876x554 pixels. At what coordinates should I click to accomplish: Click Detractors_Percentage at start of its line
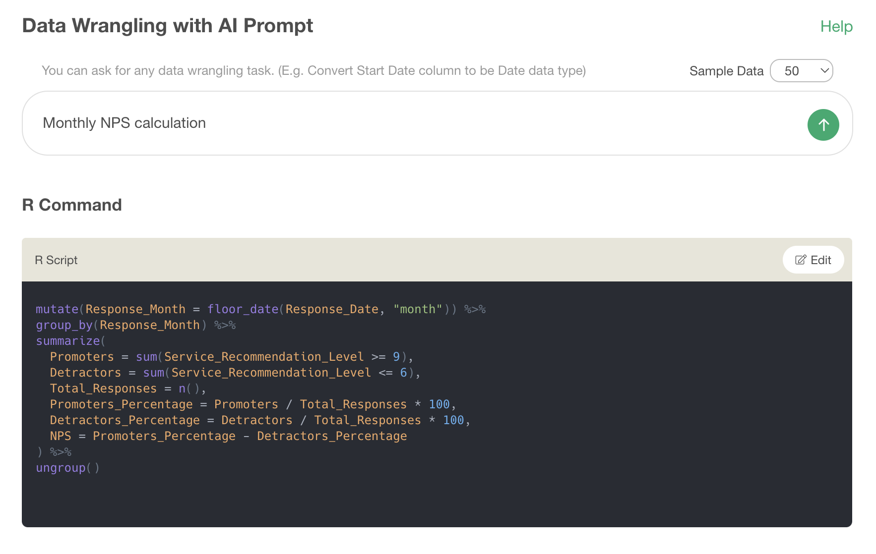[x=125, y=420]
